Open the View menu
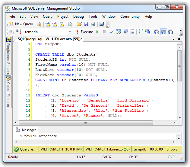Image resolution: width=190 pixels, height=167 pixels. point(34,17)
